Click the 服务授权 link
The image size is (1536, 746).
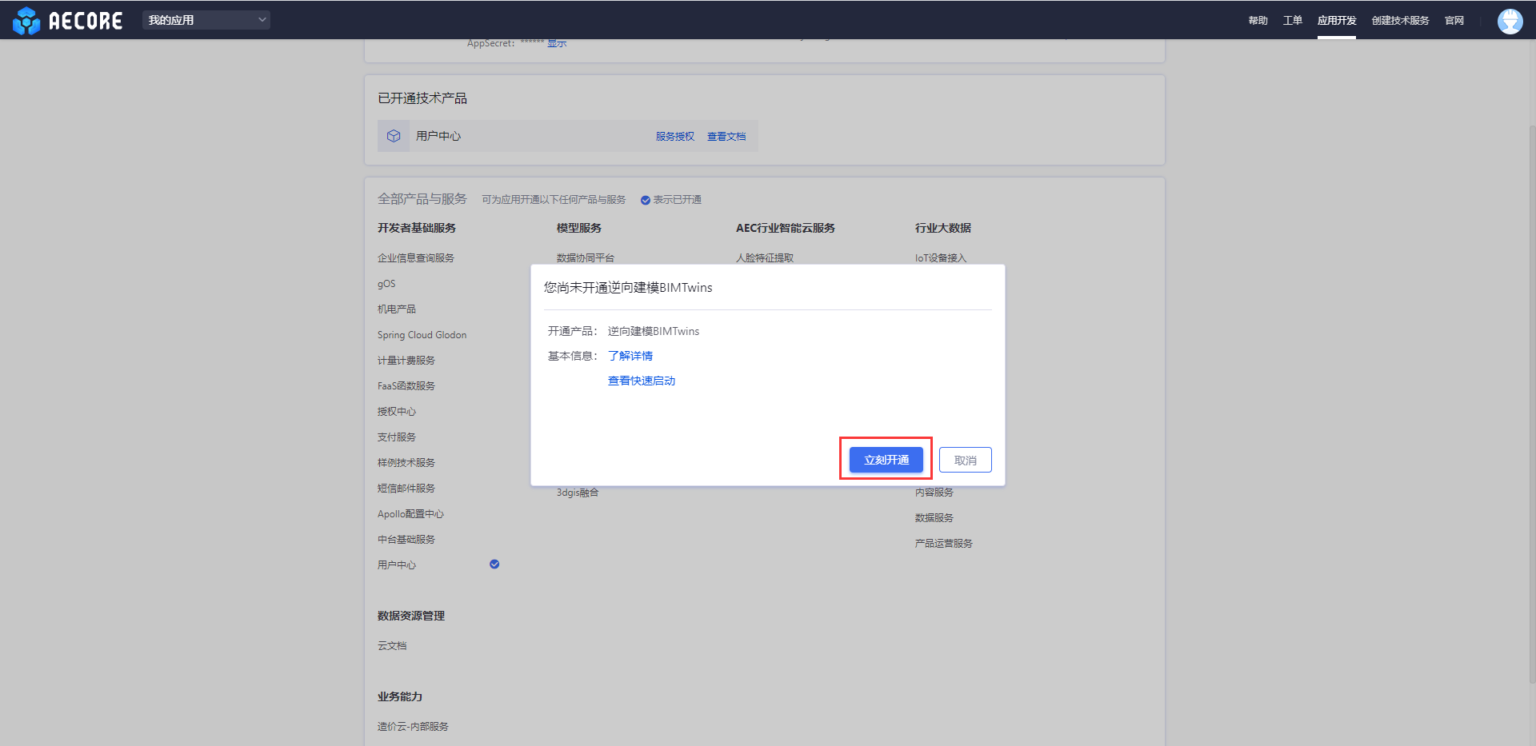click(x=674, y=137)
